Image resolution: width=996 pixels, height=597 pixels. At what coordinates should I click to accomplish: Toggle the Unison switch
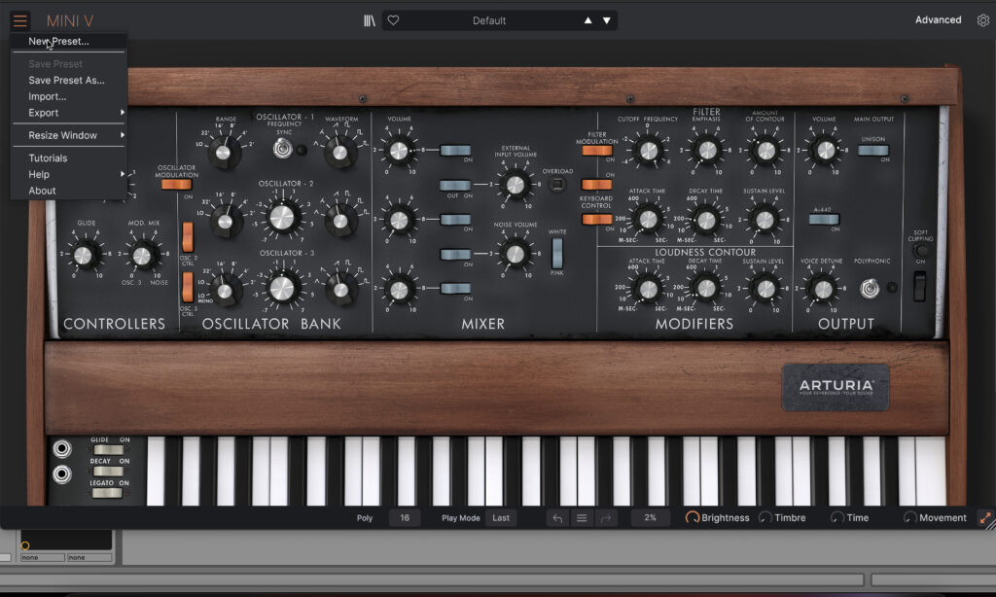click(873, 151)
